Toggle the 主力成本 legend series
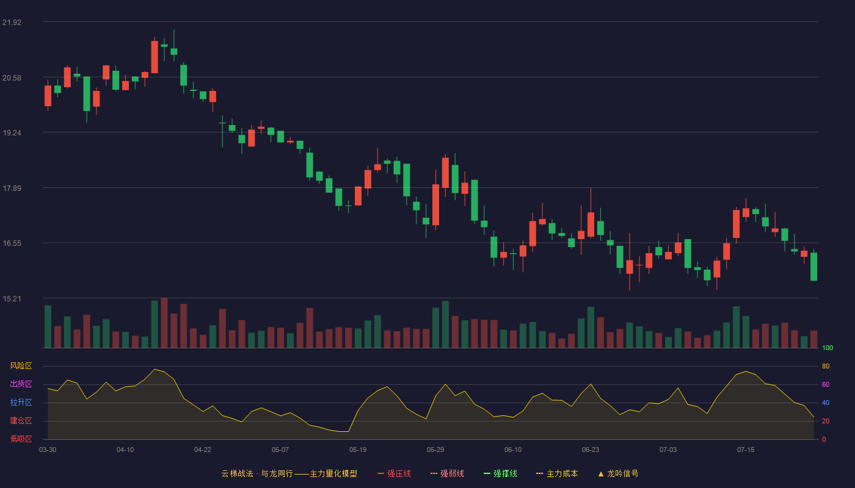855x488 pixels. (557, 473)
